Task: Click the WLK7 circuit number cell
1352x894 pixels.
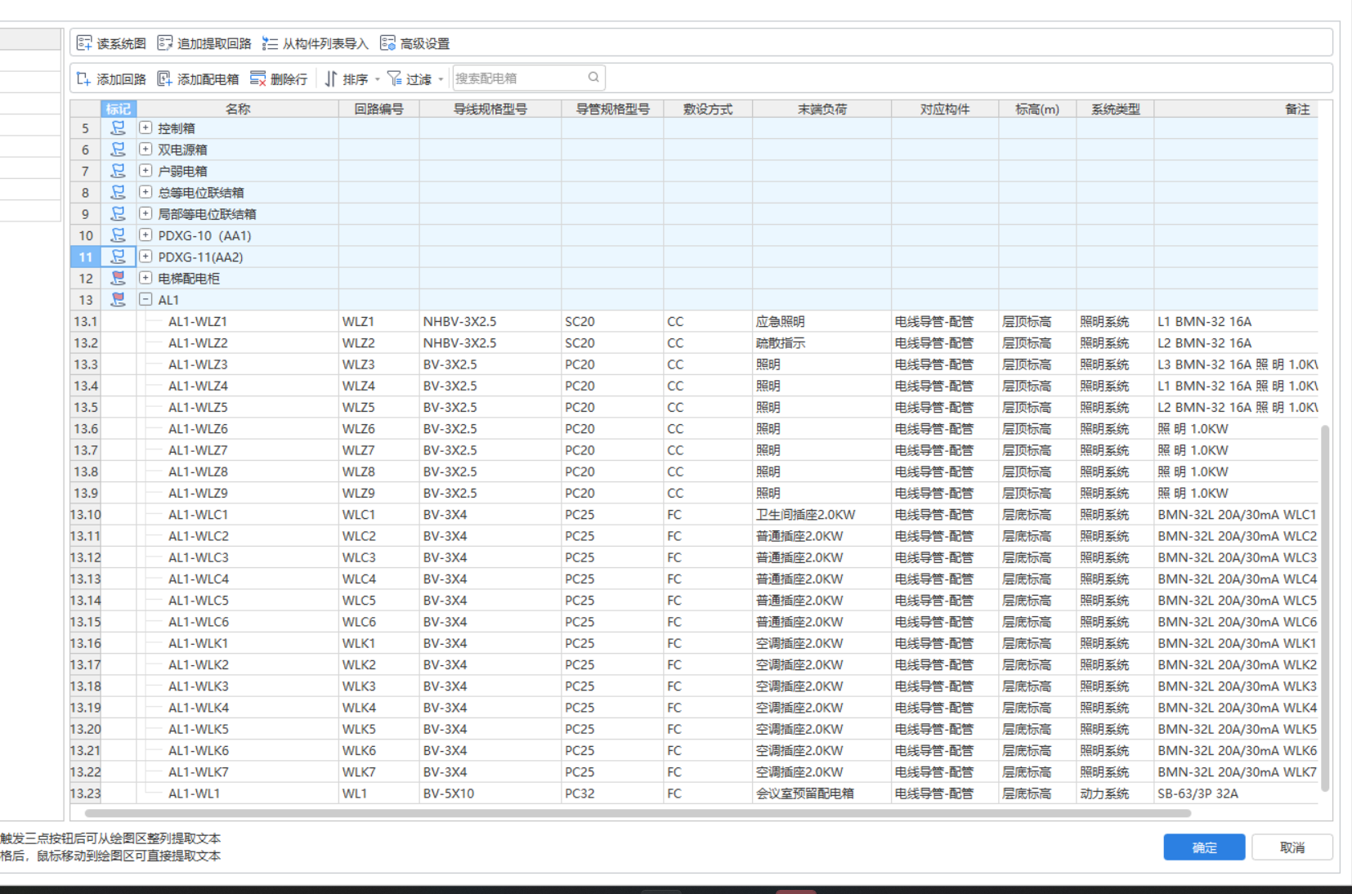Action: (379, 772)
